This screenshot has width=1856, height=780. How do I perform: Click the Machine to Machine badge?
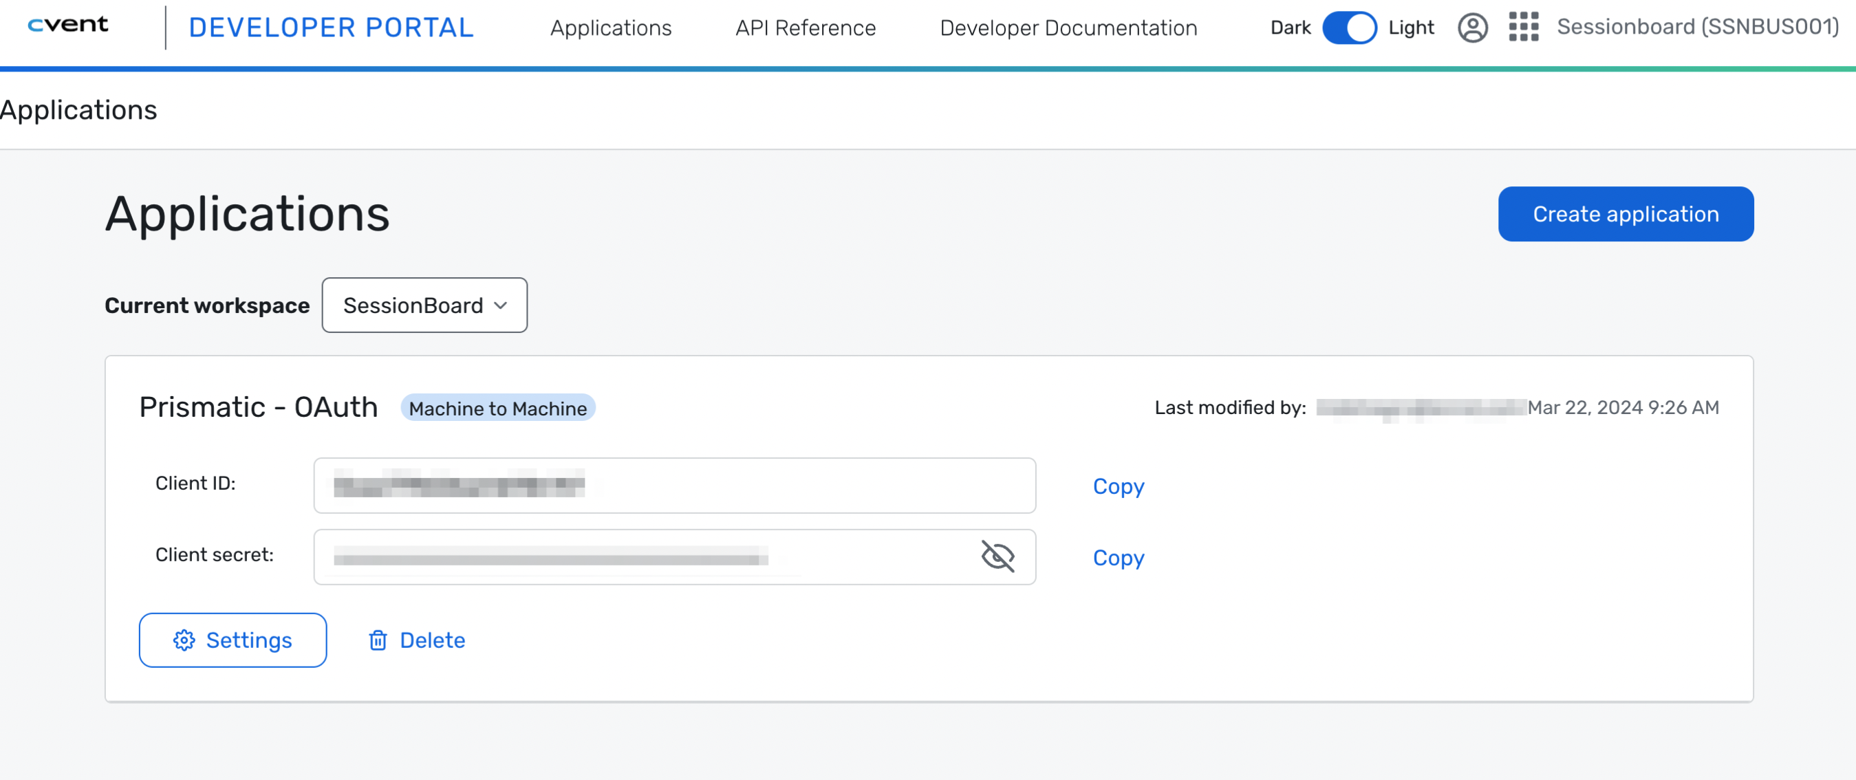(x=498, y=409)
